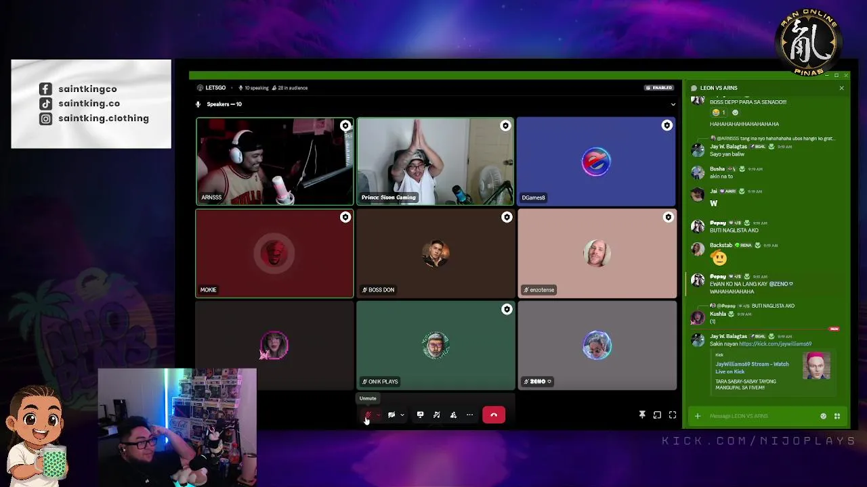Click moderator badge on BOSS DON tile
Viewport: 867px width, 487px height.
tap(507, 217)
